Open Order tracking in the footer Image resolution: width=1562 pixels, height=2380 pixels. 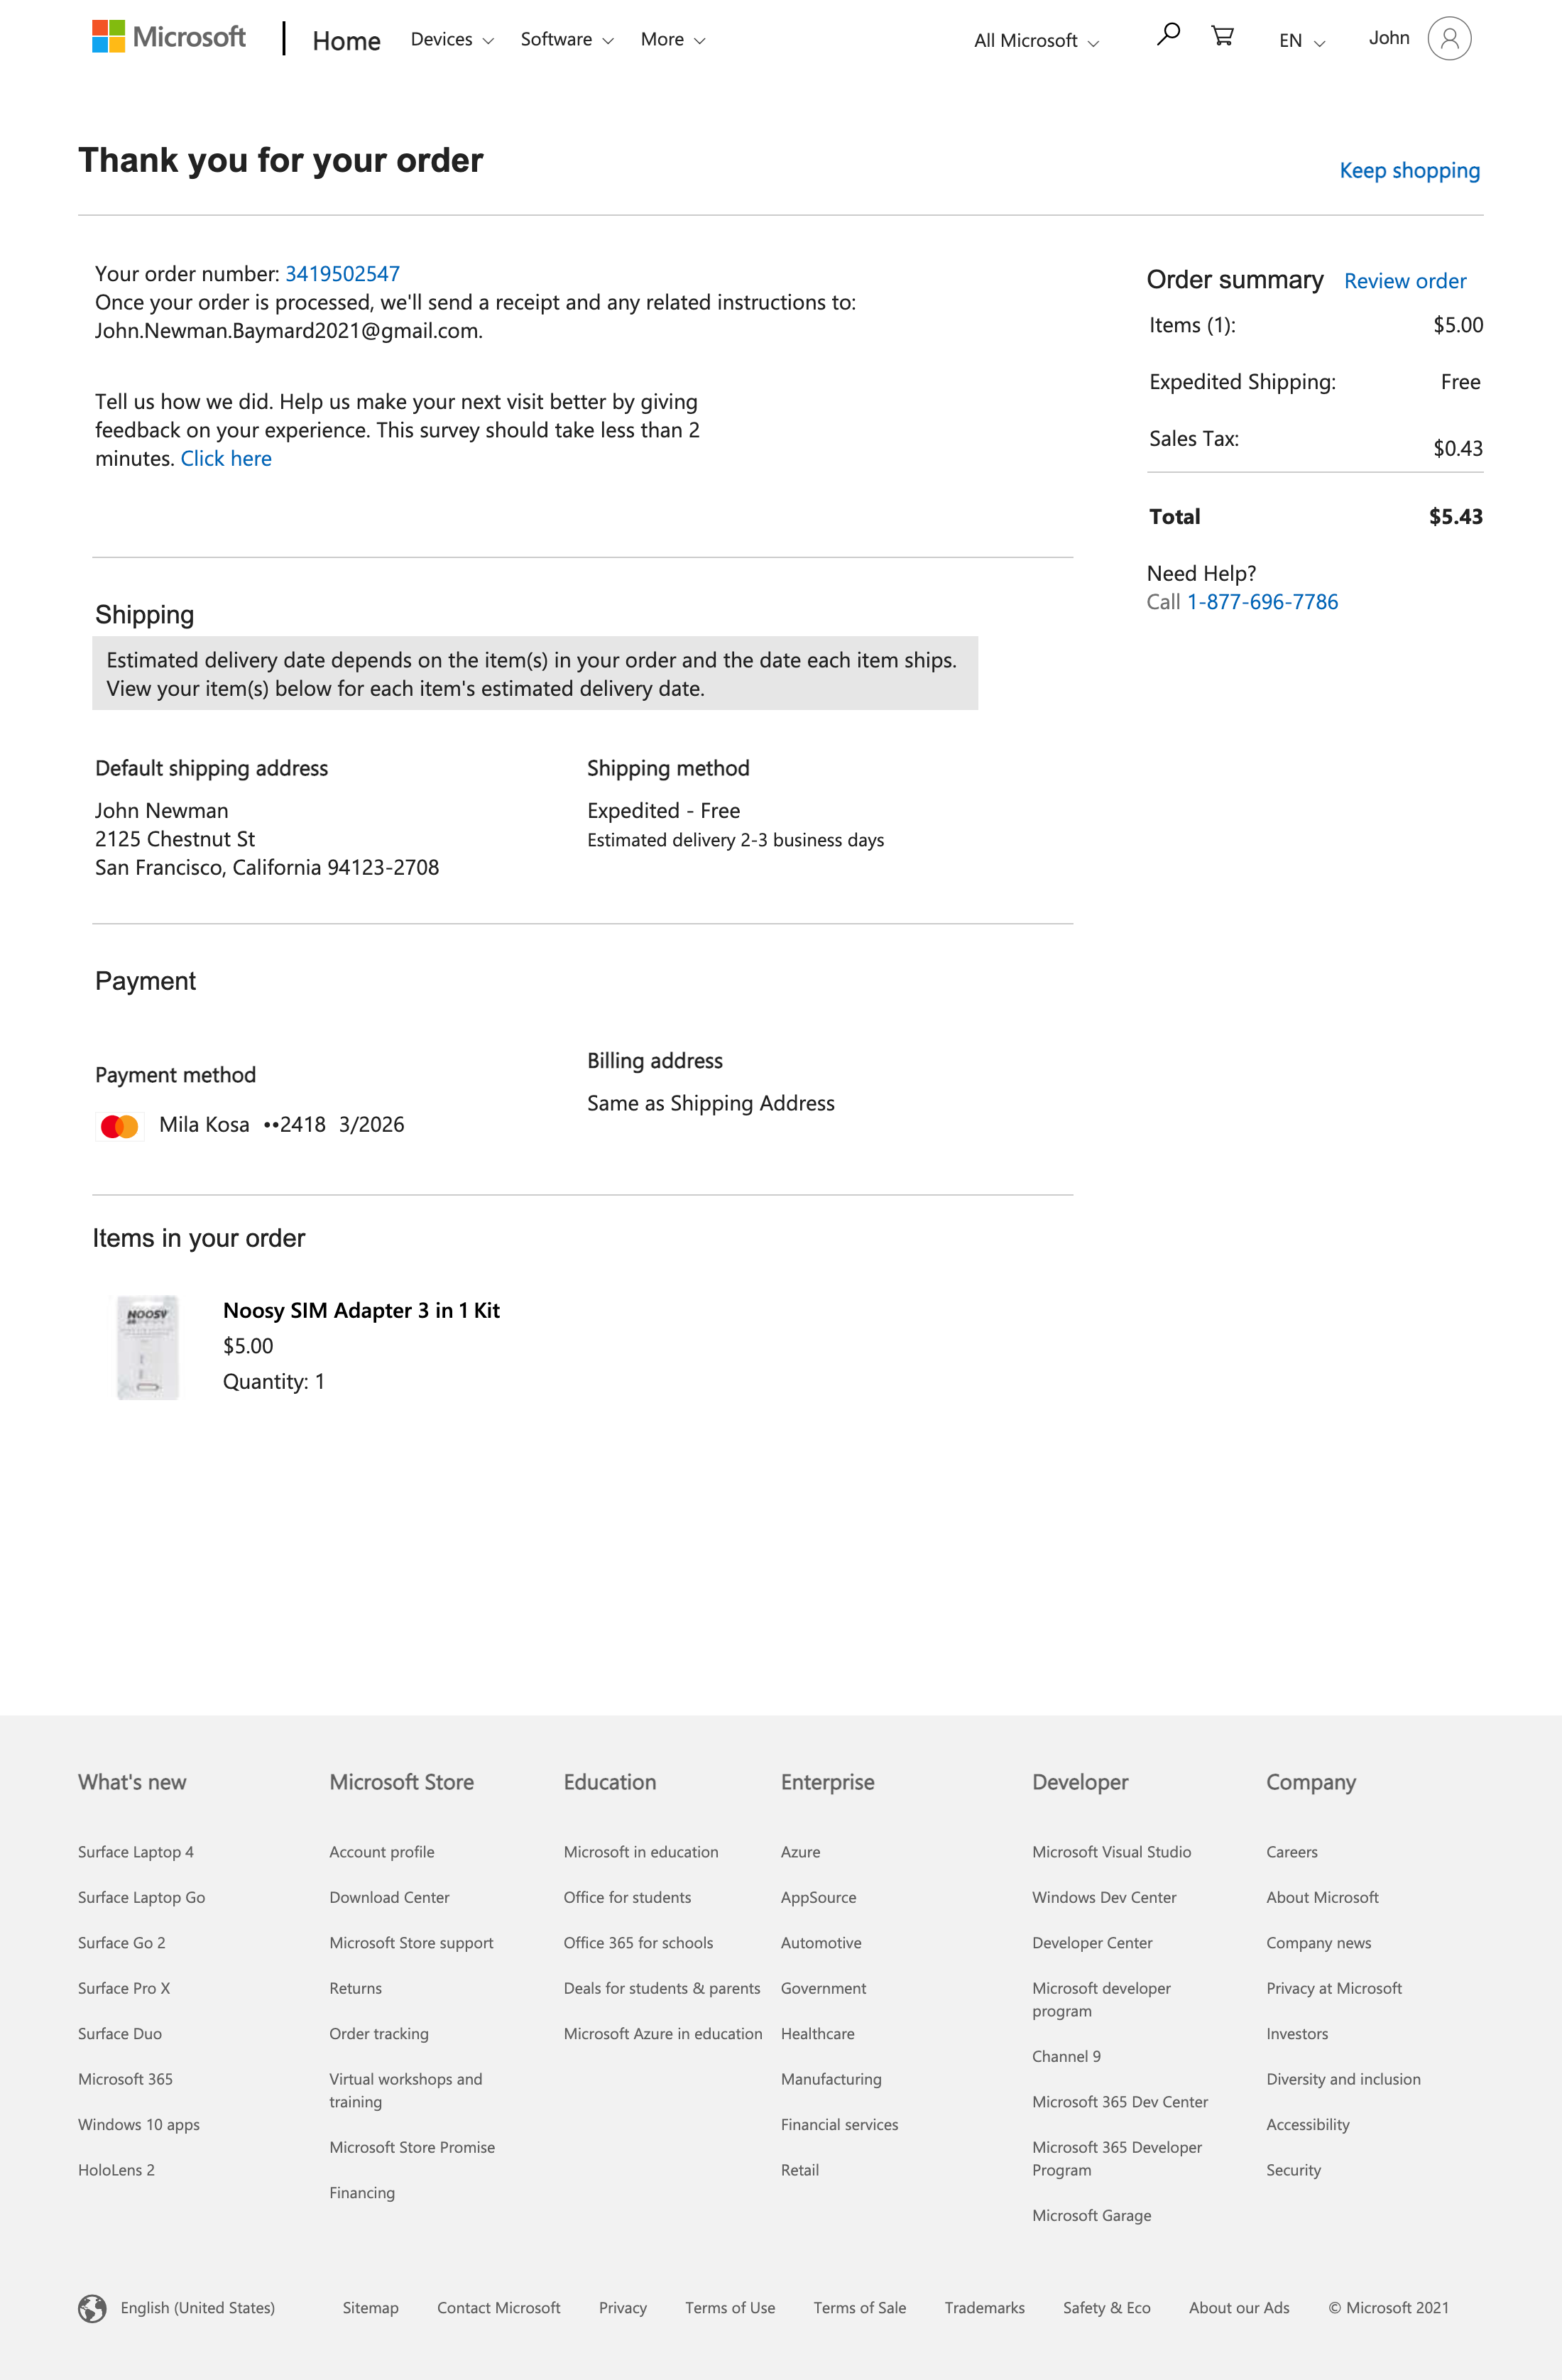380,2033
